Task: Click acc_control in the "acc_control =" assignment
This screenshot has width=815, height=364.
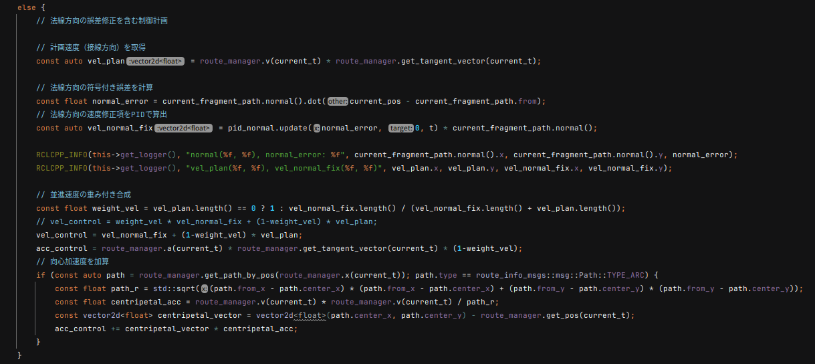Action: 62,248
